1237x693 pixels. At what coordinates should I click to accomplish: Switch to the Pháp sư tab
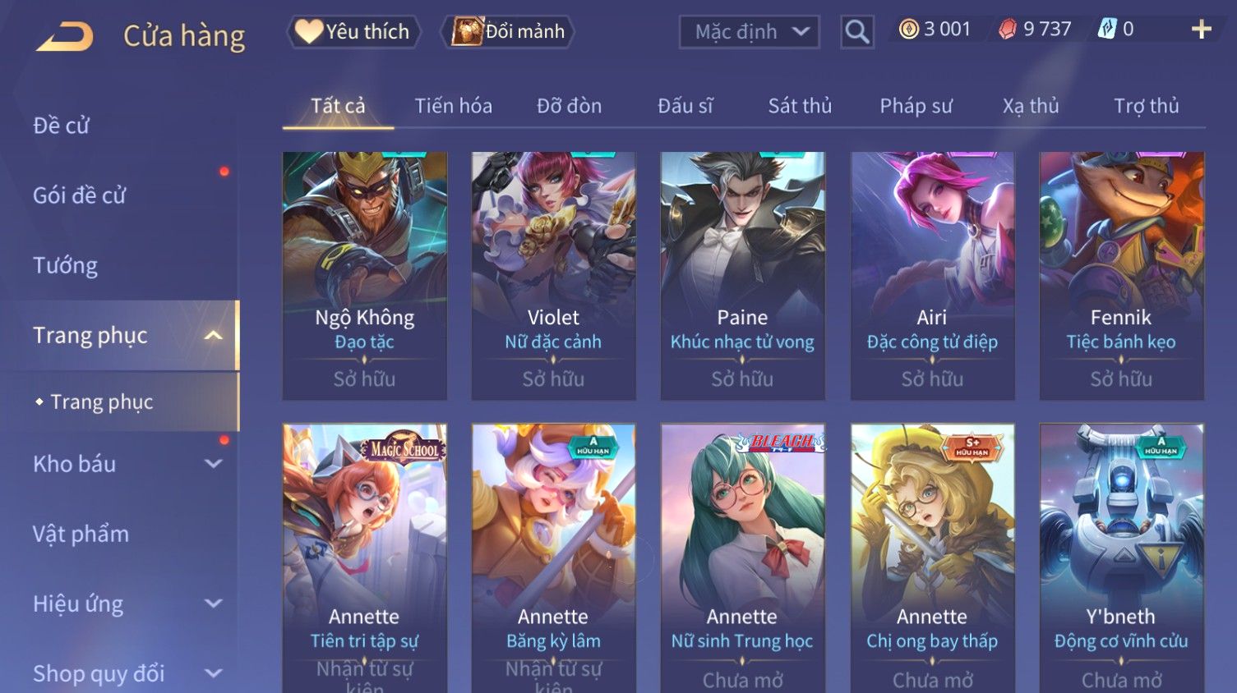click(x=916, y=106)
